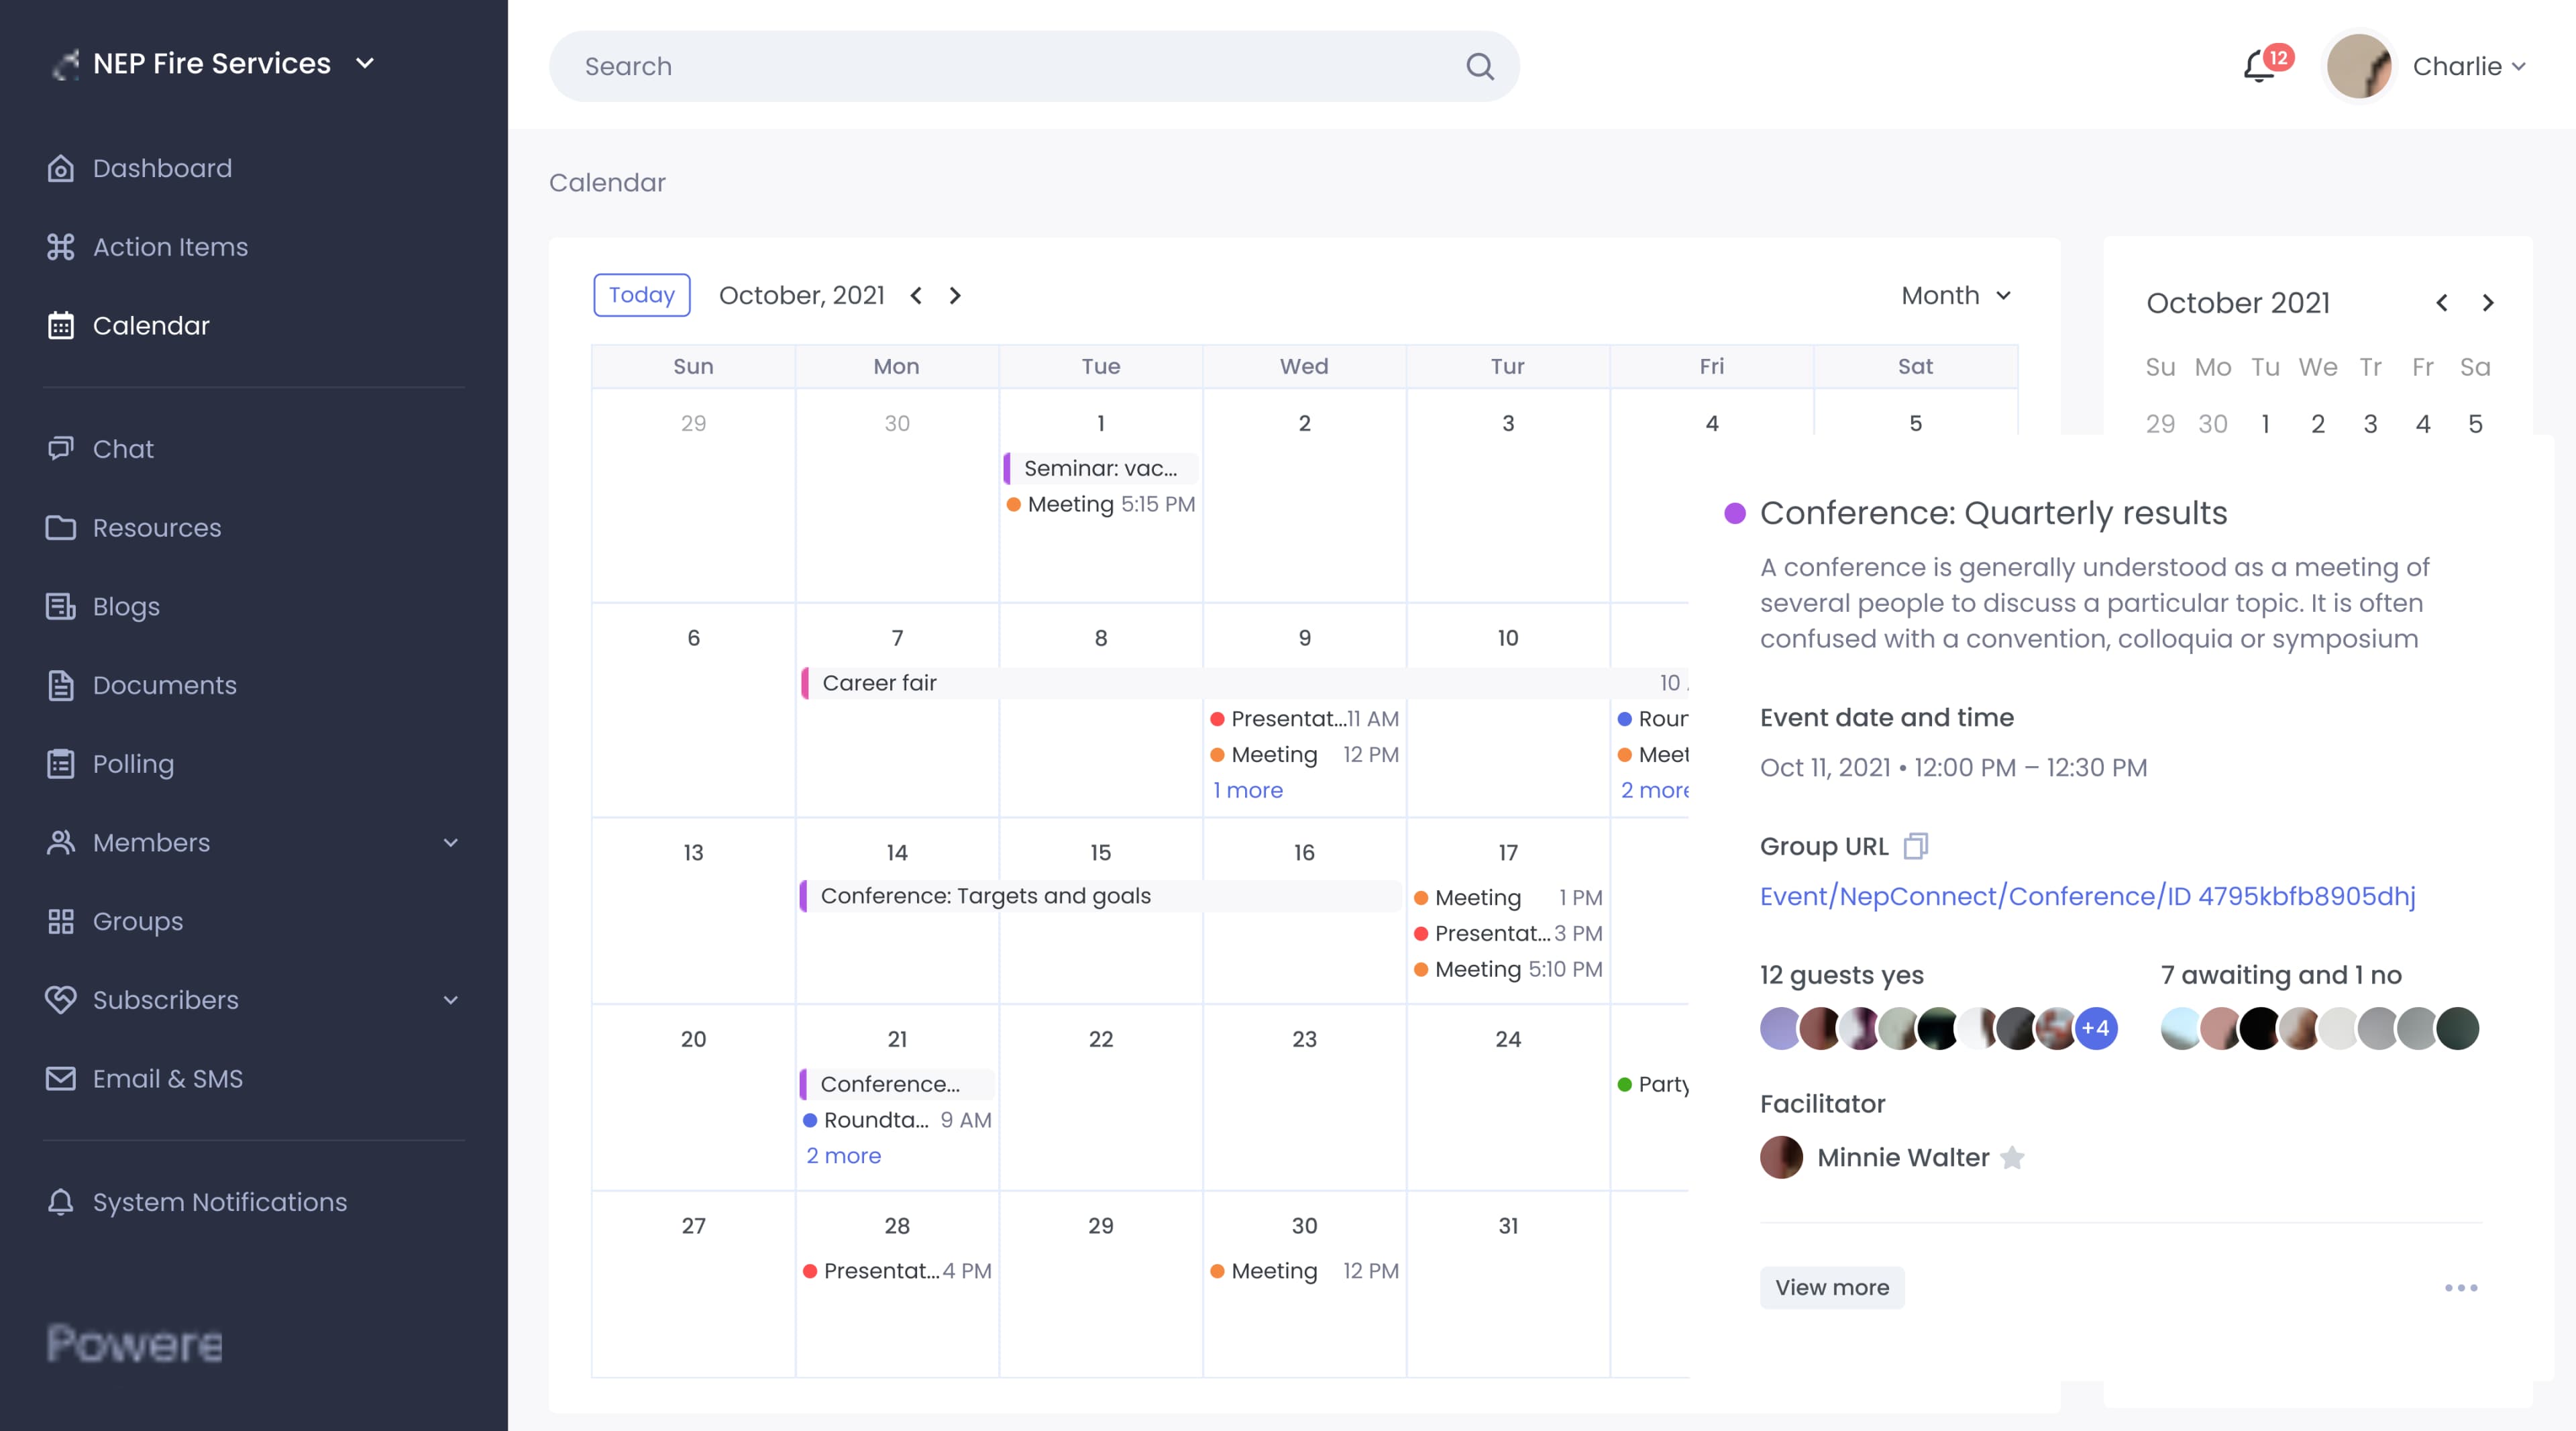
Task: Expand the Members sidebar section
Action: coord(451,842)
